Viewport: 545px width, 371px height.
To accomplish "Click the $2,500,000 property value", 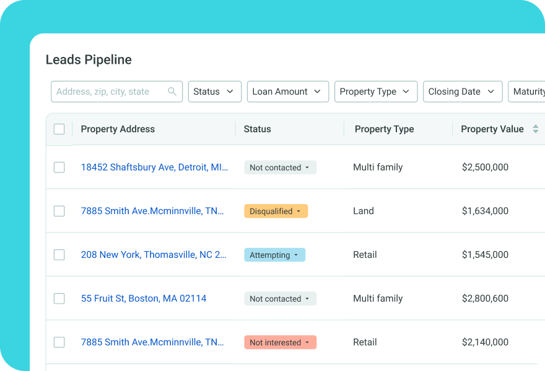I will [485, 168].
